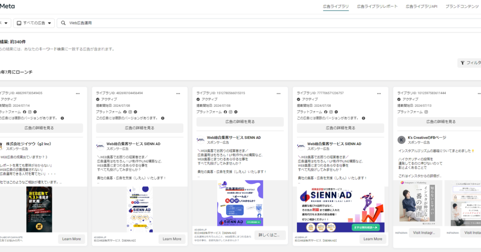This screenshot has width=481, height=252.
Task: Open 株式会社ジイツウ (g2 Inc) advertiser page
Action: (x=28, y=144)
